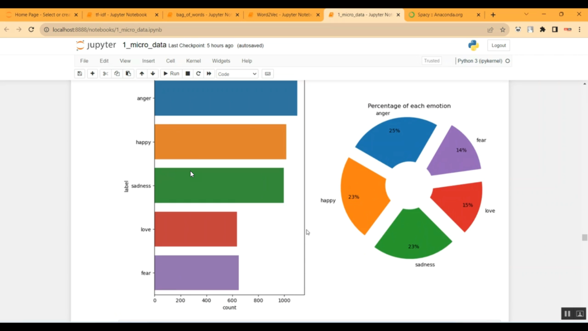The image size is (588, 331).
Task: Open the Widgets menu
Action: pyautogui.click(x=221, y=61)
